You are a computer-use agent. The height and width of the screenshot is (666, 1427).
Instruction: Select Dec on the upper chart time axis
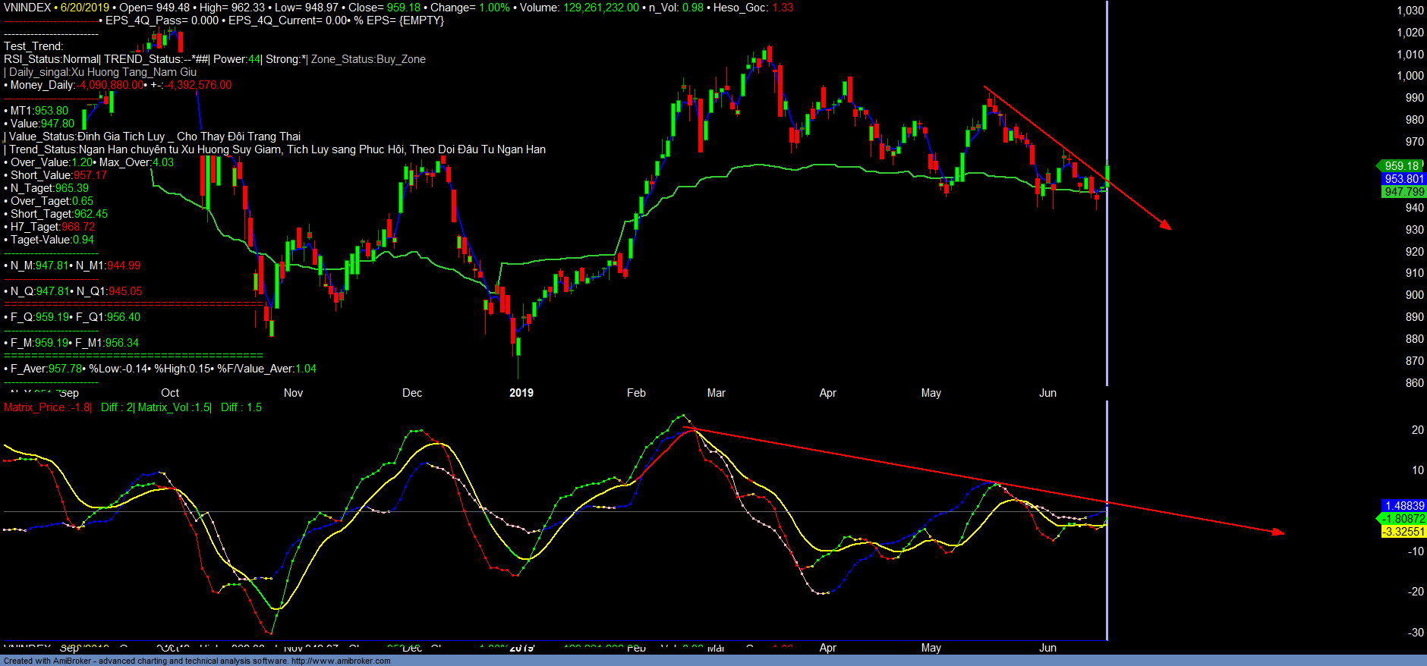[x=412, y=393]
